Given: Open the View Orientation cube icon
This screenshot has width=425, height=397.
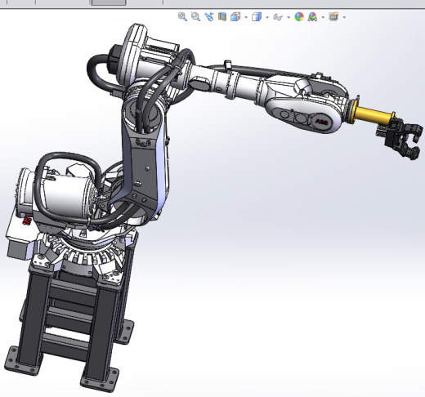Looking at the screenshot, I should (x=235, y=17).
